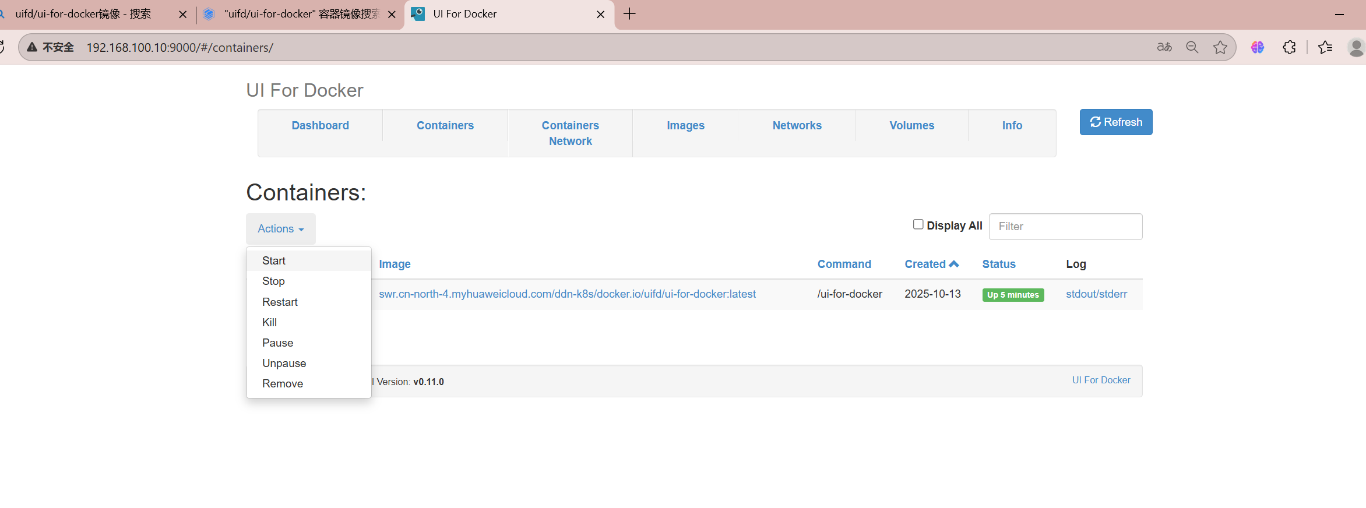Open the browser profile avatar
This screenshot has height=508, width=1366.
click(1357, 47)
